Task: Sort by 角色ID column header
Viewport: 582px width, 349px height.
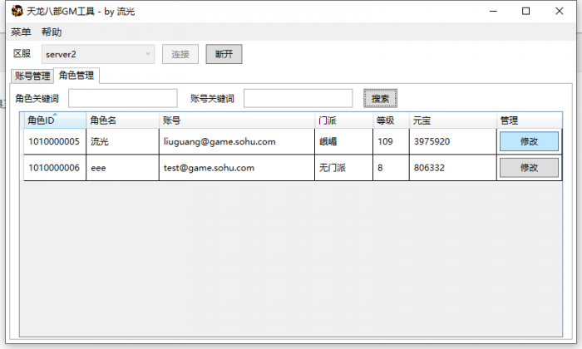Action: click(55, 120)
